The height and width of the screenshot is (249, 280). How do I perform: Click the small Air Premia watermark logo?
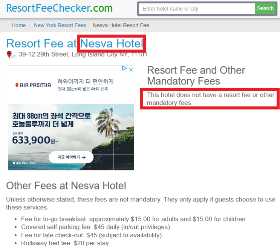24,163
